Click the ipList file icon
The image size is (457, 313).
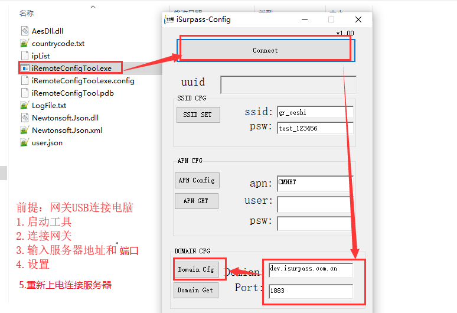pyautogui.click(x=25, y=56)
